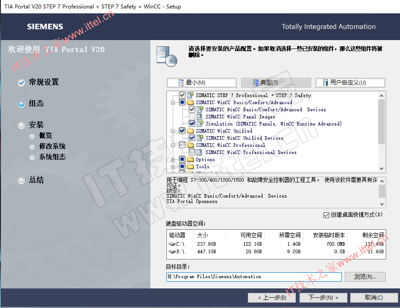Click description box scrollbar down arrow
This screenshot has width=400, height=308.
click(x=382, y=204)
